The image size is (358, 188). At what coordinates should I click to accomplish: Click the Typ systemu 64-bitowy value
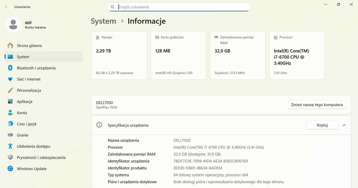(x=211, y=175)
